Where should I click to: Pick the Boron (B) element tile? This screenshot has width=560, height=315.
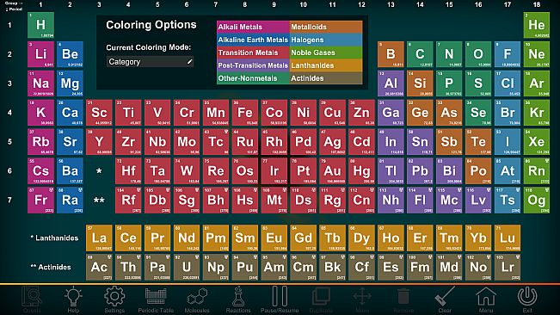(391, 54)
